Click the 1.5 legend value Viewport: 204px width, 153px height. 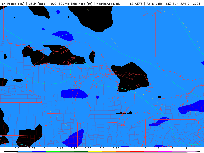144,148
